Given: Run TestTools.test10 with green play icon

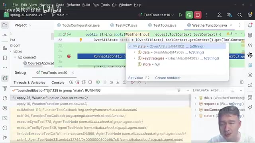Looking at the screenshot, I should (180, 15).
